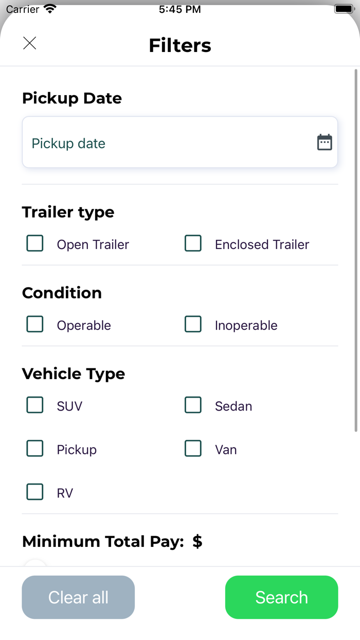Screen dimensions: 360x640
Task: Select the Pickup vehicle type checkbox
Action: click(x=34, y=448)
